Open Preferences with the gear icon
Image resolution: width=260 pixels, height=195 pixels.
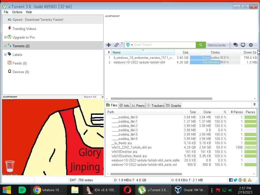tap(251, 45)
